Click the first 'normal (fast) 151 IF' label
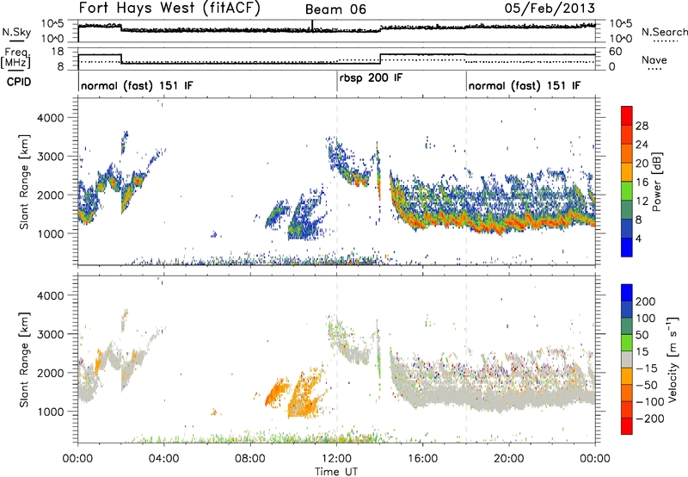The height and width of the screenshot is (477, 688). click(137, 85)
